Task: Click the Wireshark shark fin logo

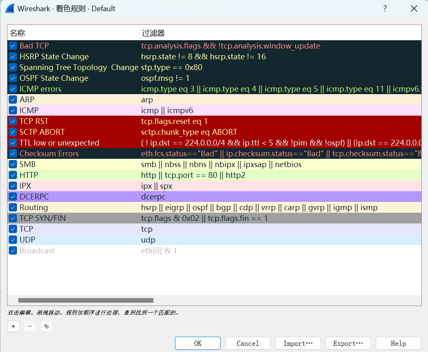Action: point(10,8)
